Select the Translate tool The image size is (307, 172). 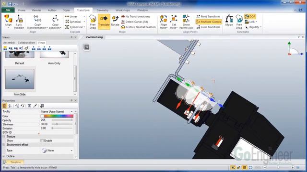point(104,21)
